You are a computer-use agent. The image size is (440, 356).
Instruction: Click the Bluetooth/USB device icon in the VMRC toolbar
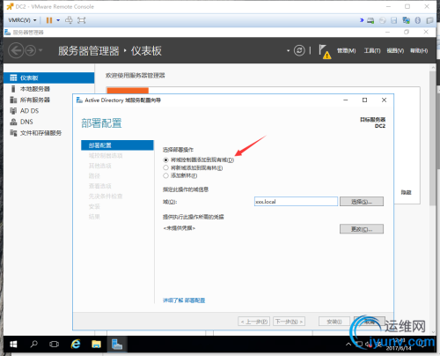pyautogui.click(x=418, y=20)
